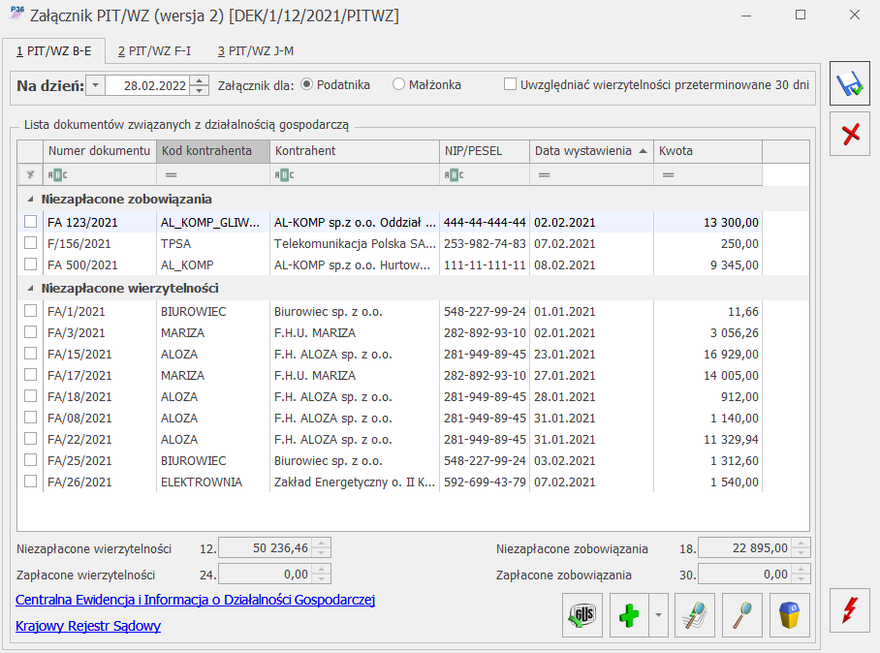Select the Małżonka radio button
Image resolution: width=880 pixels, height=653 pixels.
tap(398, 84)
